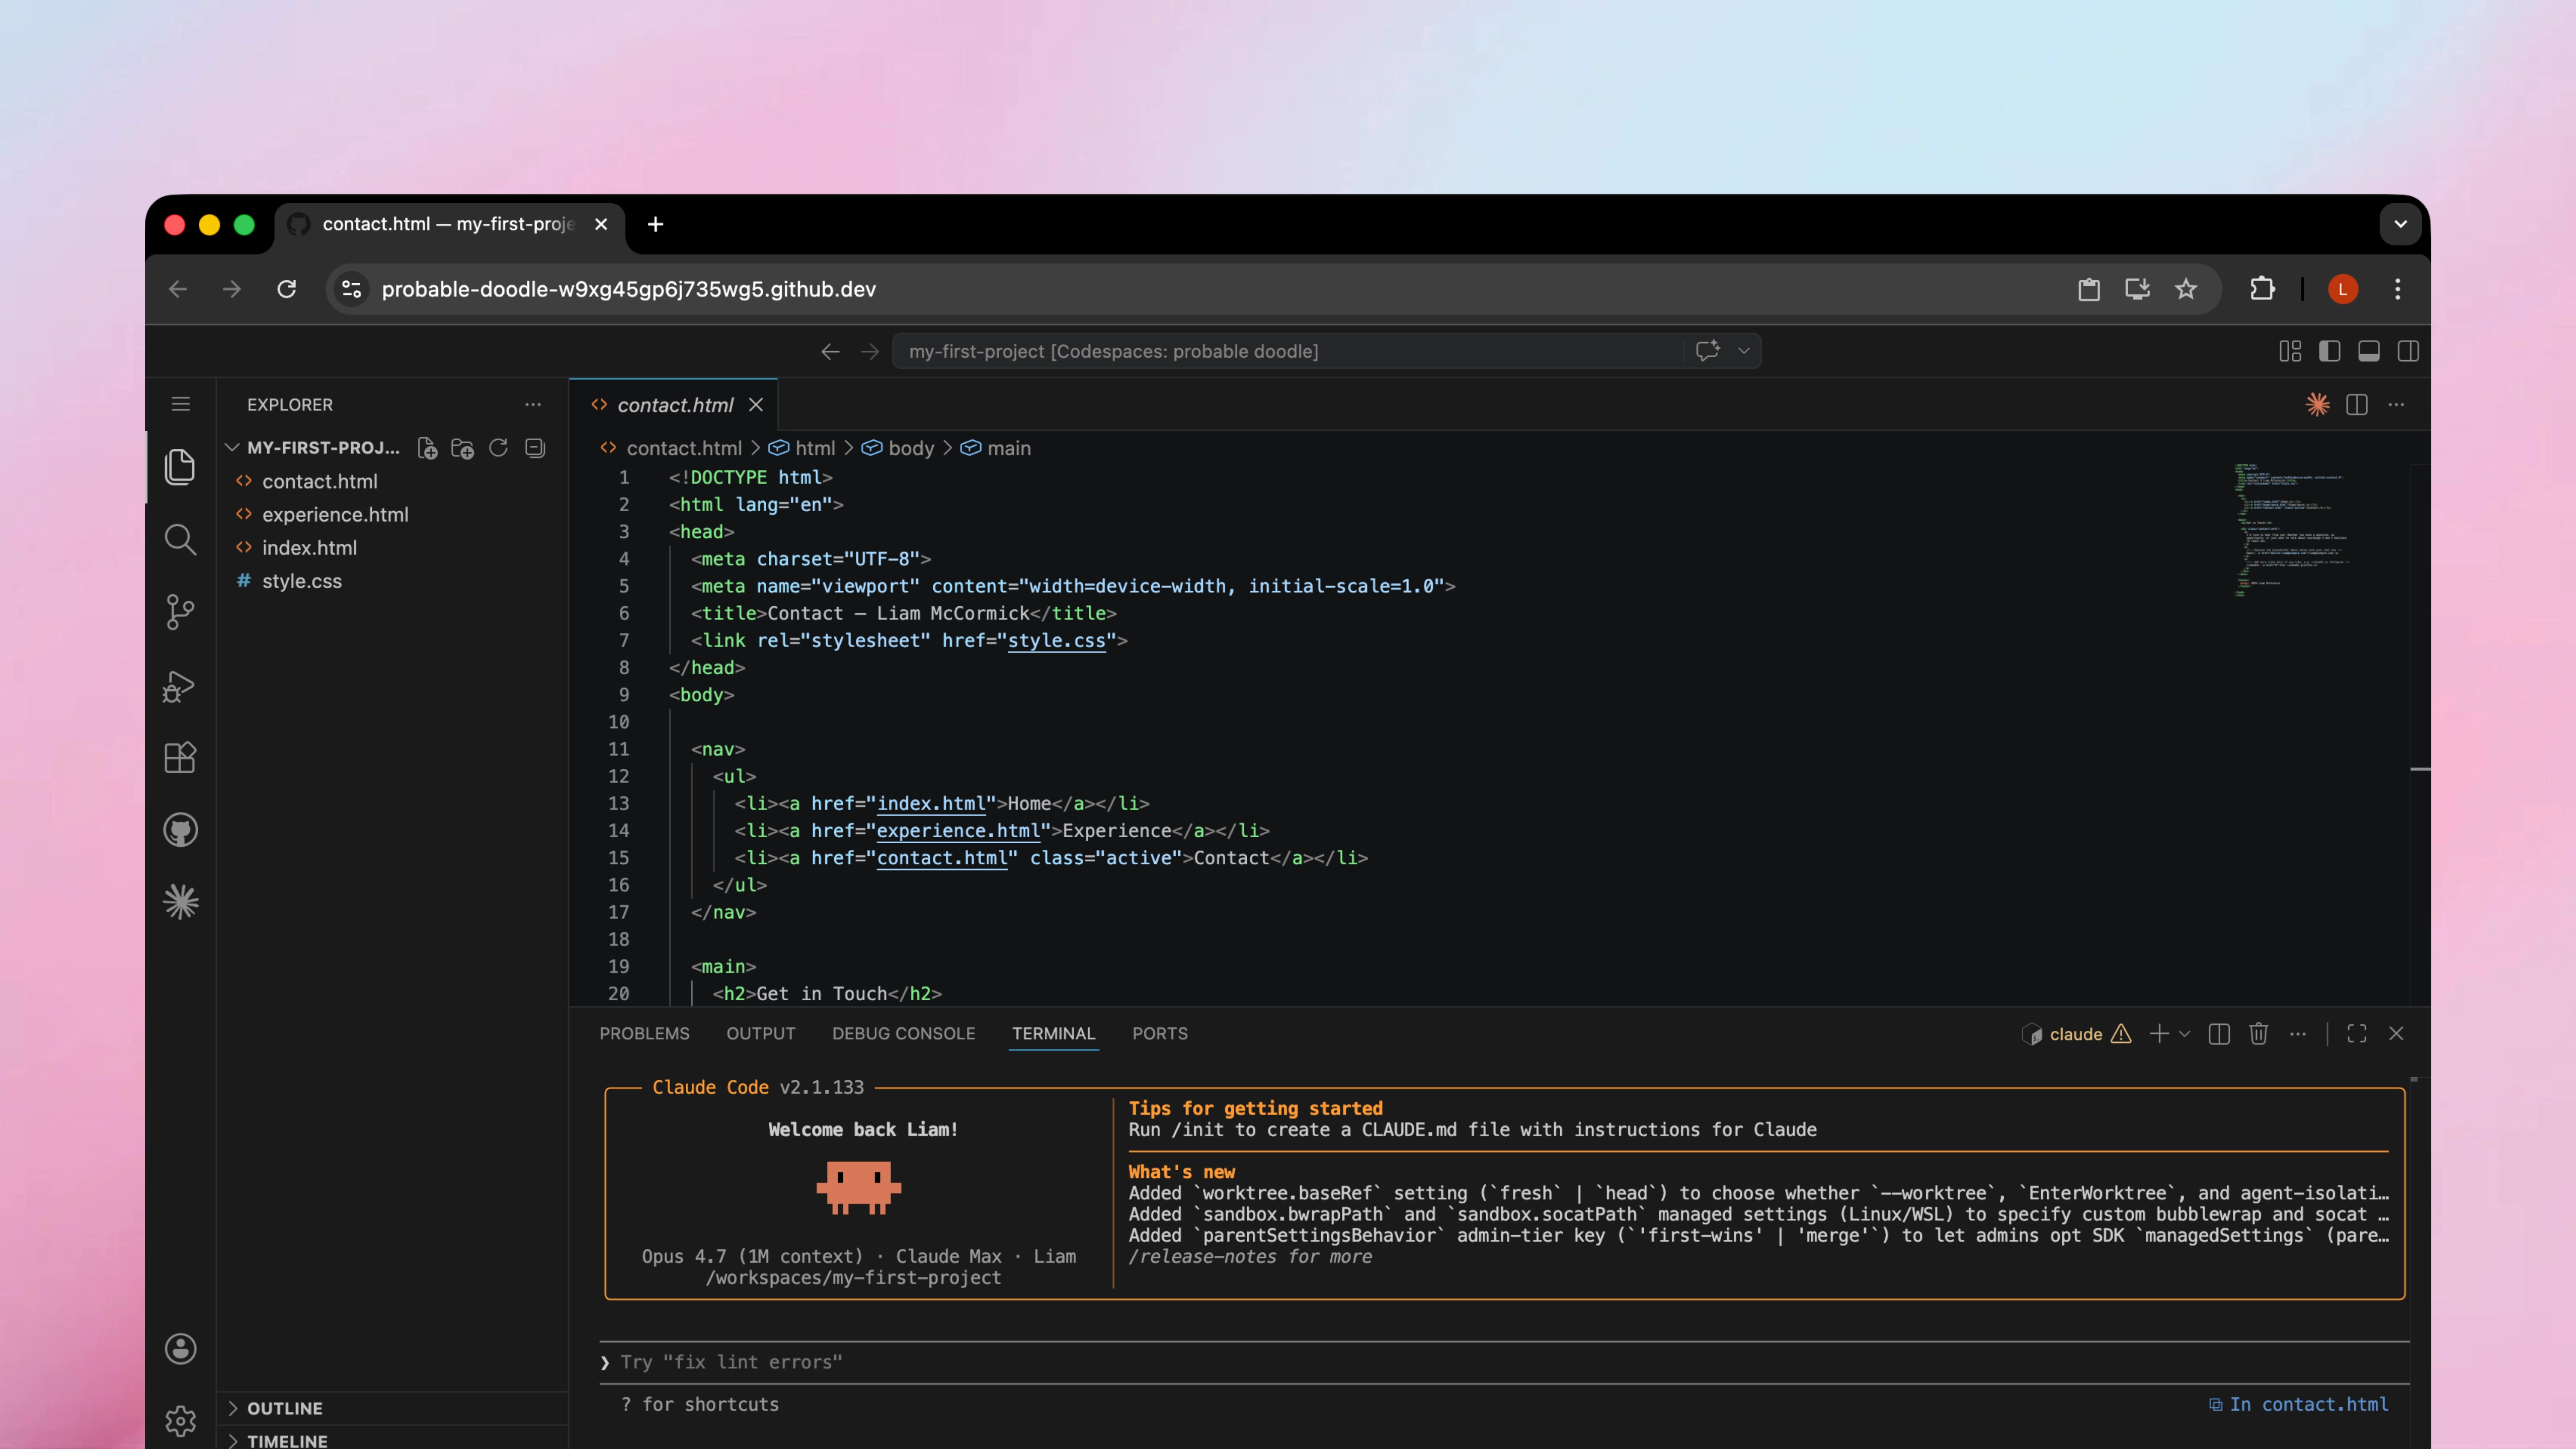Click the Claude Code prompt input line
Image resolution: width=2576 pixels, height=1449 pixels.
point(1504,1362)
